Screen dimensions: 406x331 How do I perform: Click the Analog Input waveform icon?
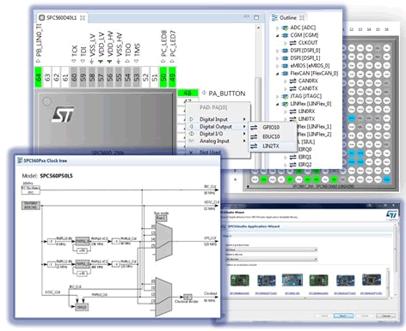coord(191,141)
